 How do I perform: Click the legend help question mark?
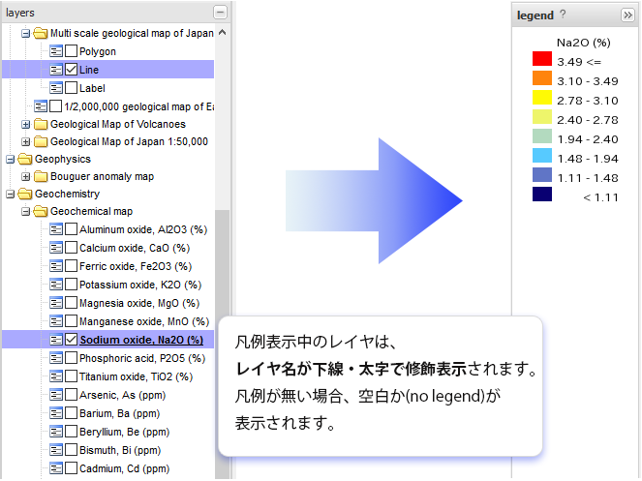563,15
